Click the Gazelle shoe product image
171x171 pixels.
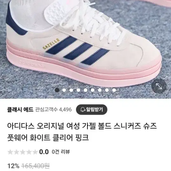tap(85, 49)
